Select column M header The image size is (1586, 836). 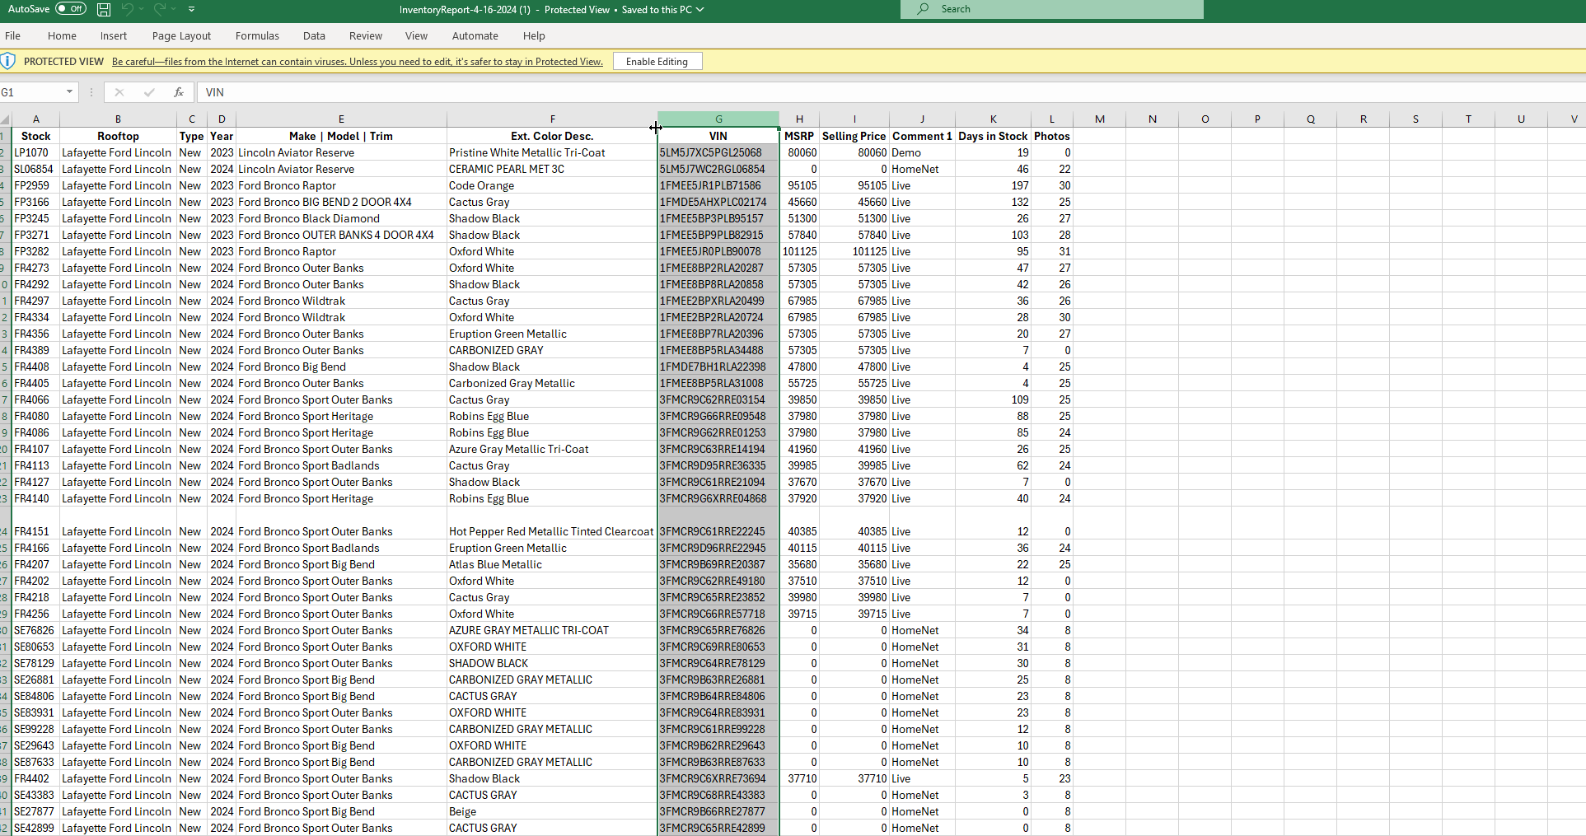[1100, 119]
